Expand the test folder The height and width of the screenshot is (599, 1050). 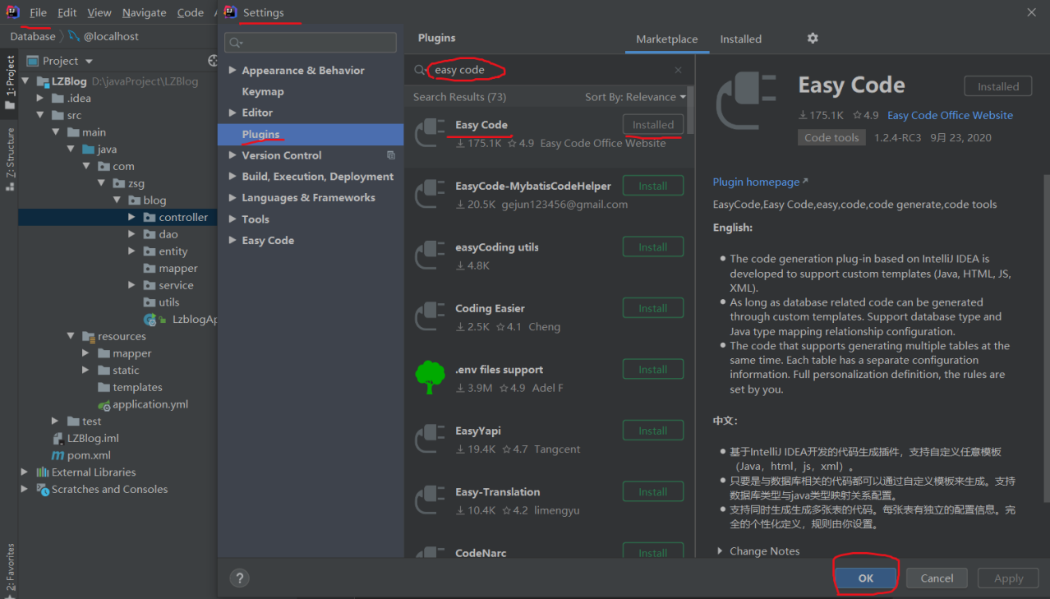tap(55, 422)
